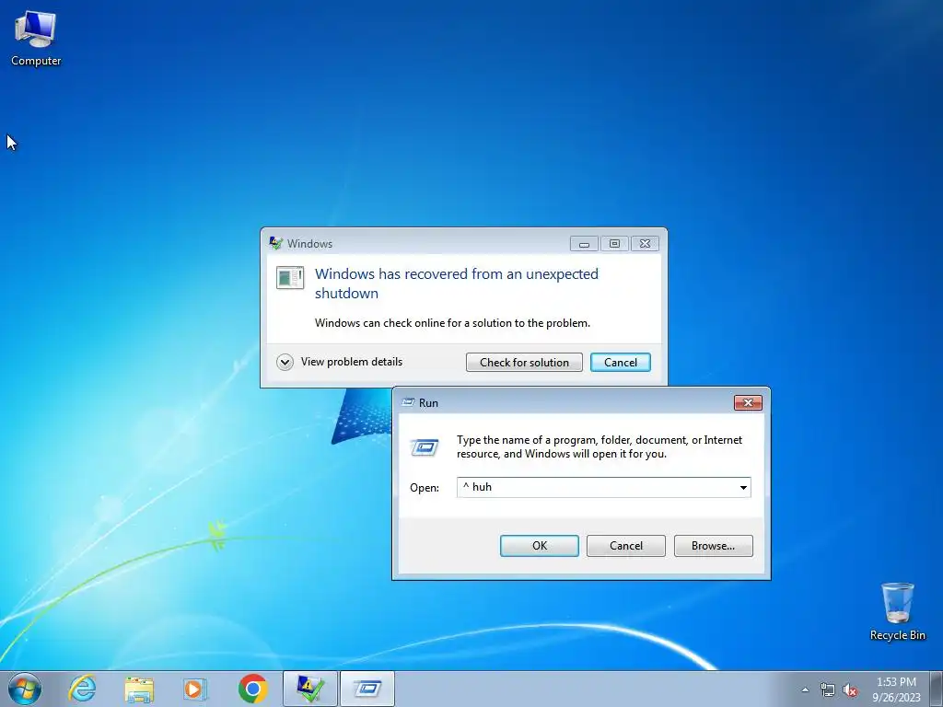Select the Windows problem report taskbar button
Image resolution: width=943 pixels, height=707 pixels.
pos(310,689)
